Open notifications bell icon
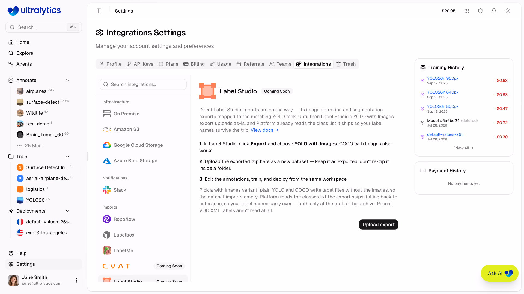 click(494, 11)
